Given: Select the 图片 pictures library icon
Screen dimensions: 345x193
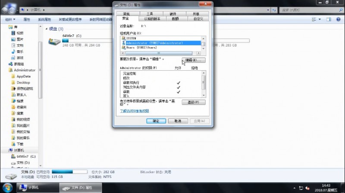Looking at the screenshot, I should [13, 39].
